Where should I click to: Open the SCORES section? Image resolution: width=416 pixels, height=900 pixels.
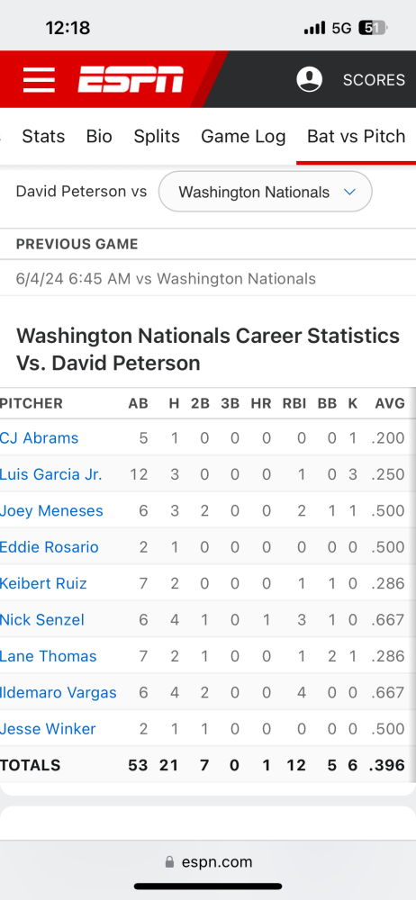(374, 80)
